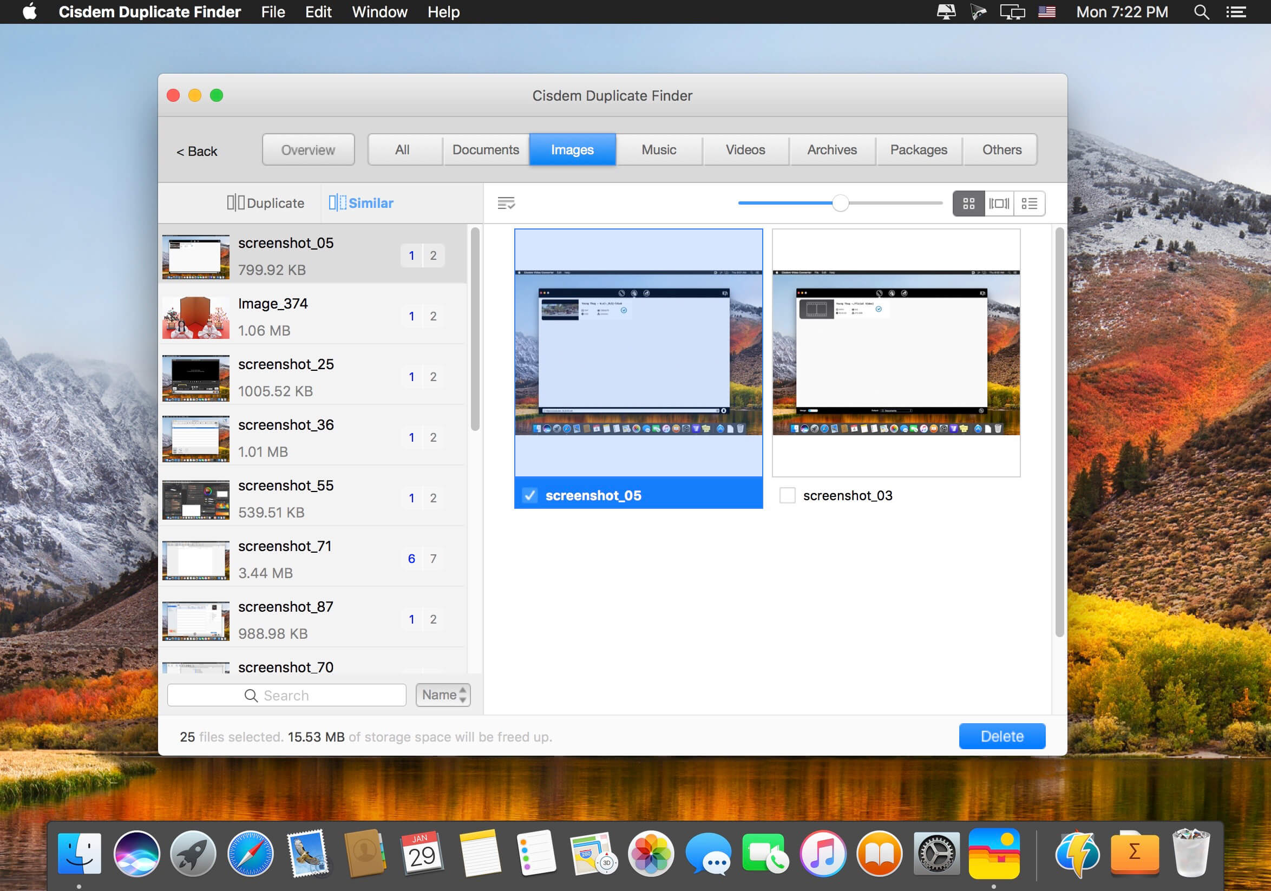Open the Name sort dropdown
This screenshot has height=891, width=1271.
[443, 695]
